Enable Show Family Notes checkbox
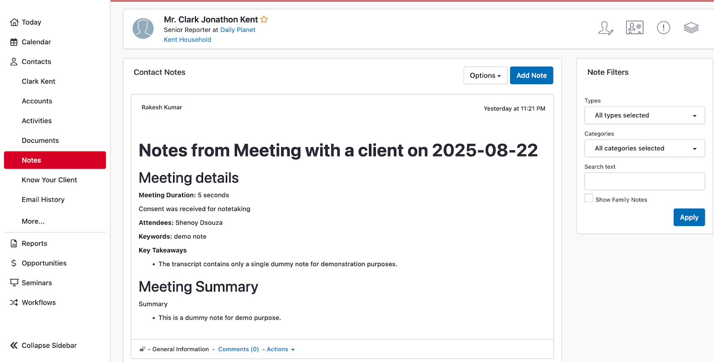The width and height of the screenshot is (714, 362). (589, 198)
